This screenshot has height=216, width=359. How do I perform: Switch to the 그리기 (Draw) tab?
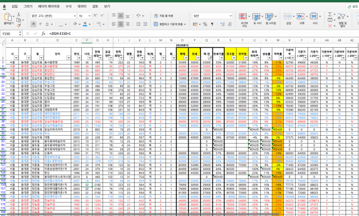(28, 6)
